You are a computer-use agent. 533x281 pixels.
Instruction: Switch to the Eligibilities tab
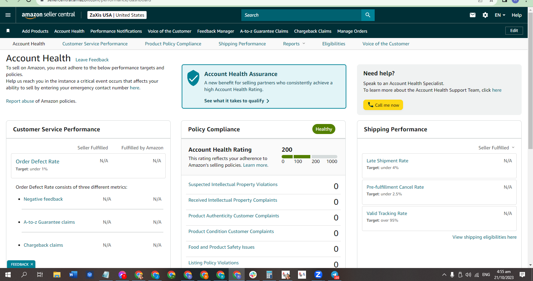(x=334, y=44)
